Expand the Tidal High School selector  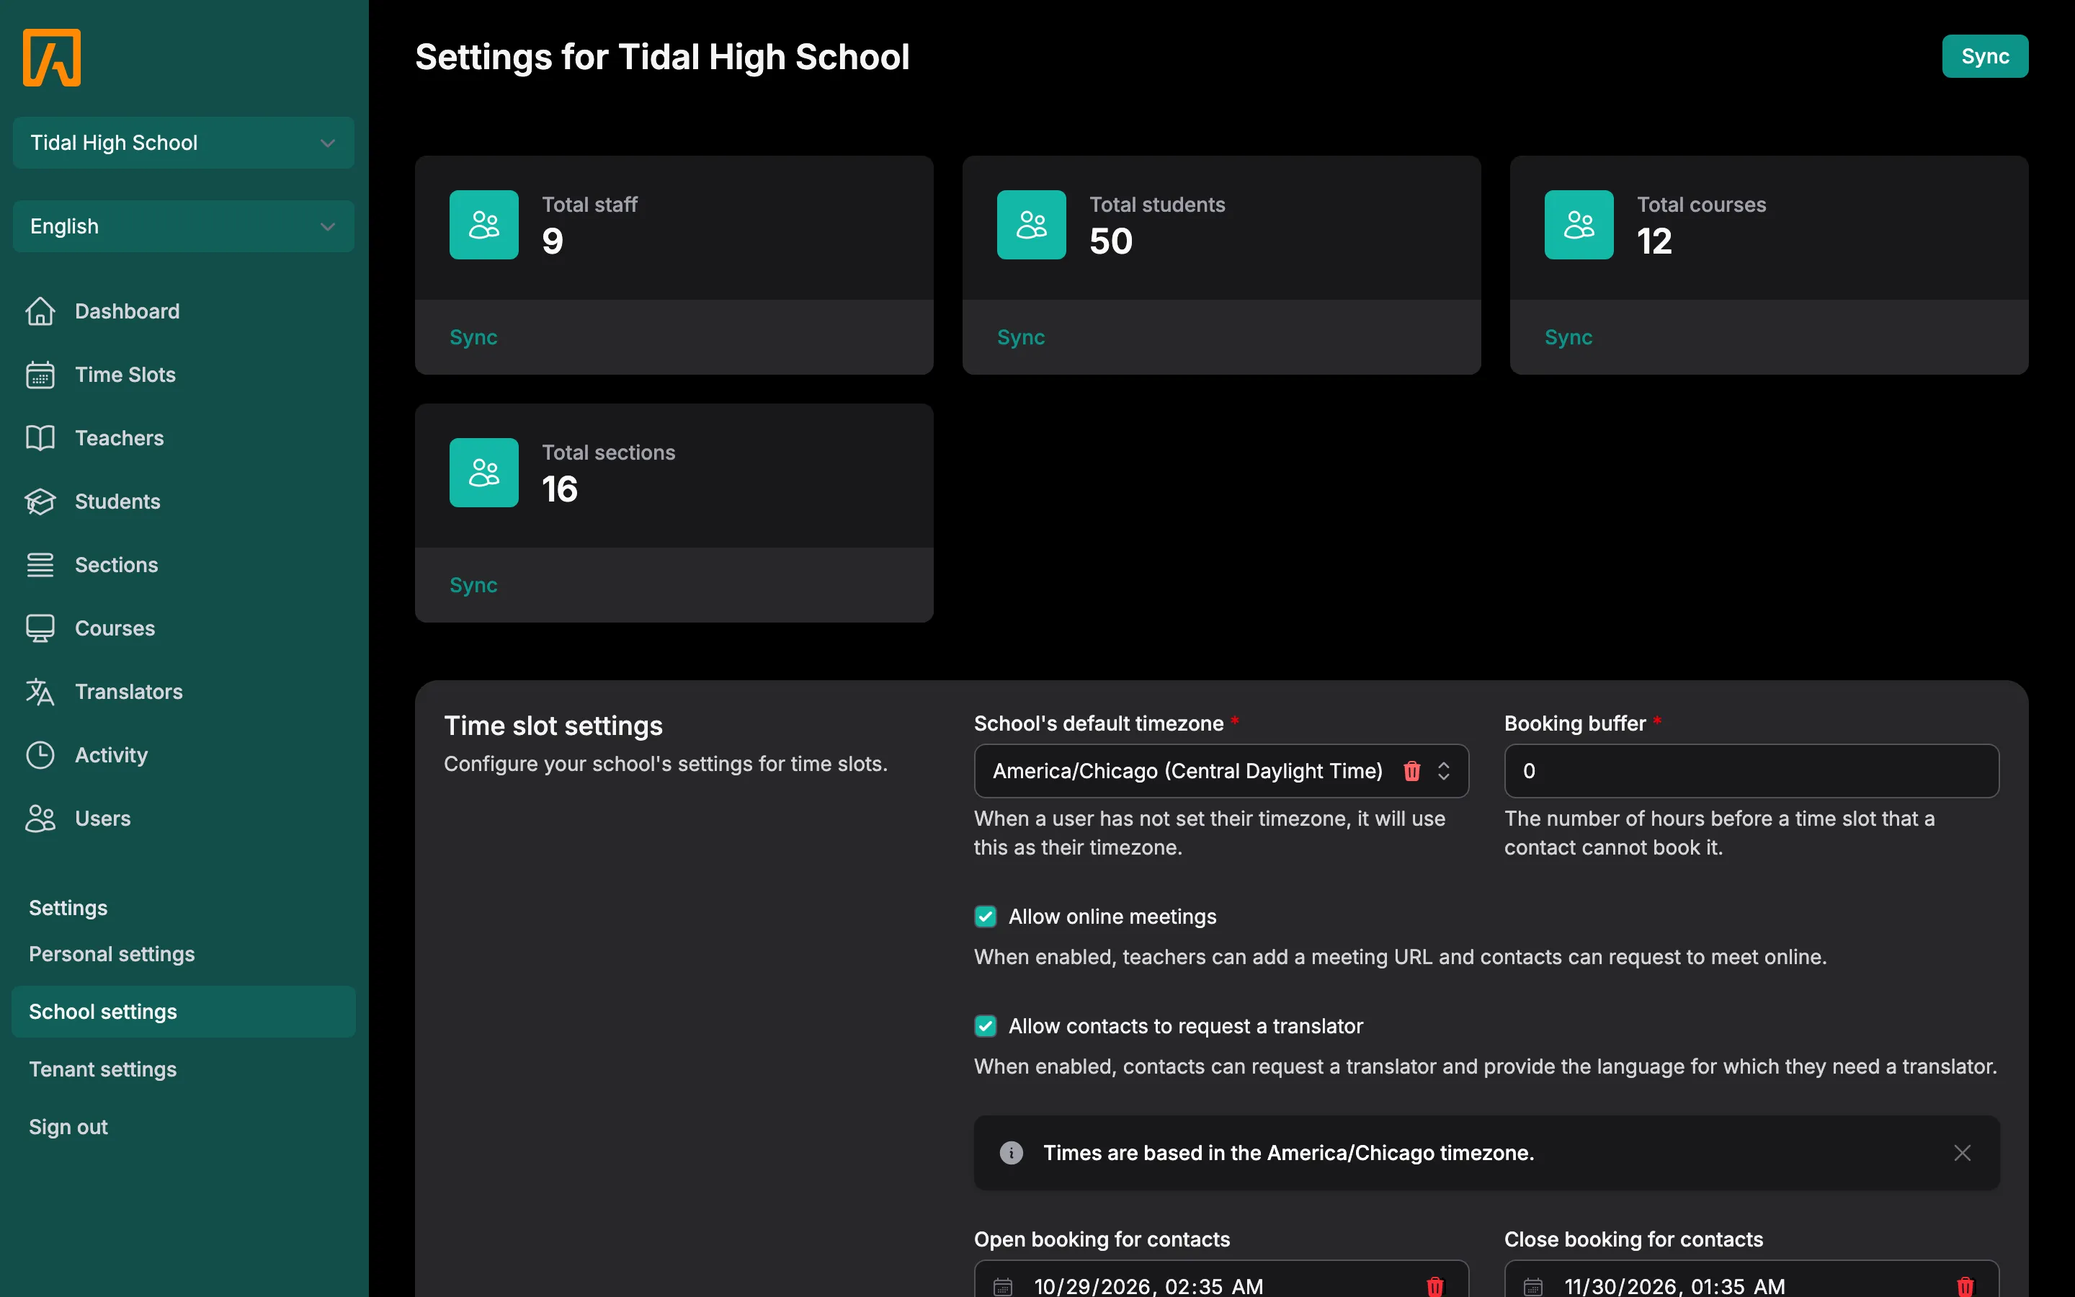coord(184,143)
